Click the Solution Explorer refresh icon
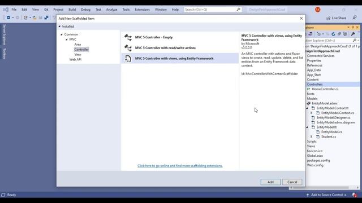The height and width of the screenshot is (203, 362). 333,34
